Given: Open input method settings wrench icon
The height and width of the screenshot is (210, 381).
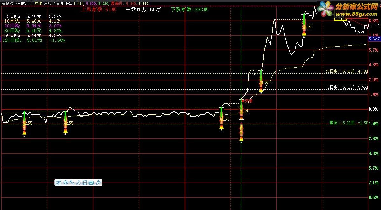Looking at the screenshot, I should pos(98,183).
